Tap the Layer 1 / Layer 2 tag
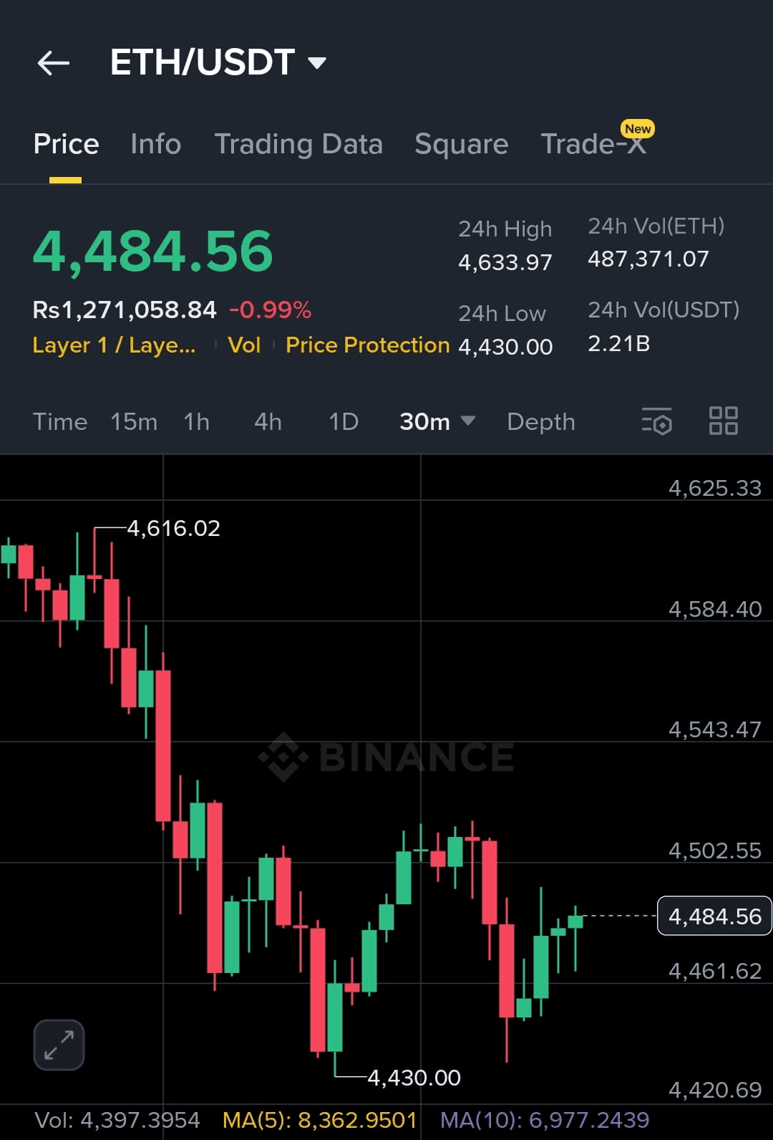Image resolution: width=773 pixels, height=1140 pixels. pyautogui.click(x=114, y=345)
